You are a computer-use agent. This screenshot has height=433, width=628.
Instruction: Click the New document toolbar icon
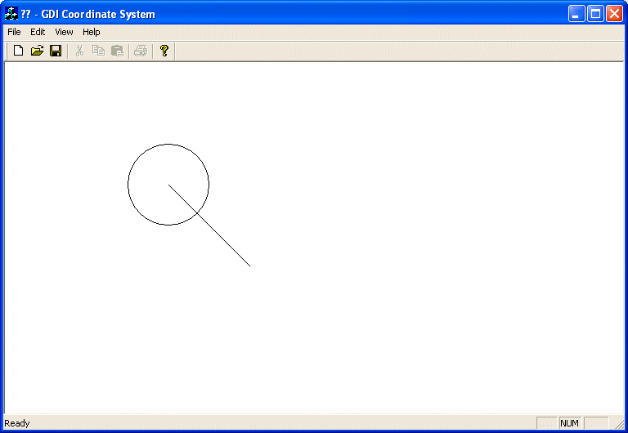(x=18, y=51)
